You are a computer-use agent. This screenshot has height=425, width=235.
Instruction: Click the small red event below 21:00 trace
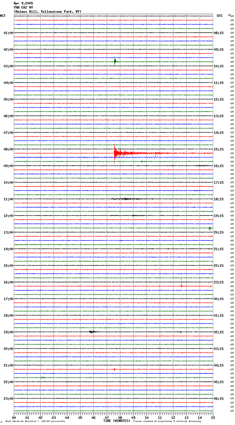tap(114, 369)
